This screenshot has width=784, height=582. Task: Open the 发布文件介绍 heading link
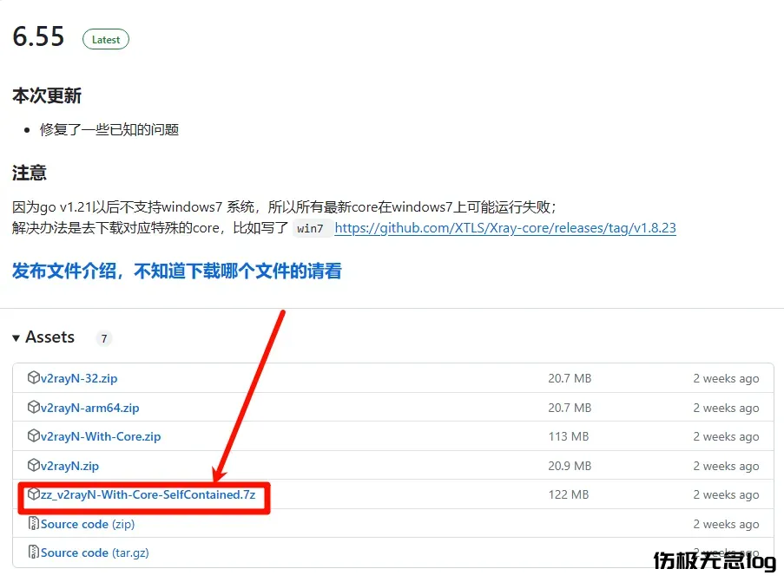[x=177, y=271]
